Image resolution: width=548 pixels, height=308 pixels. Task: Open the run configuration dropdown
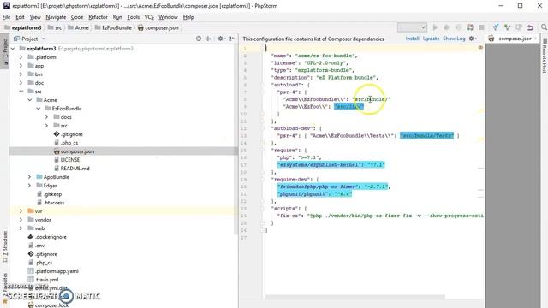click(x=412, y=27)
